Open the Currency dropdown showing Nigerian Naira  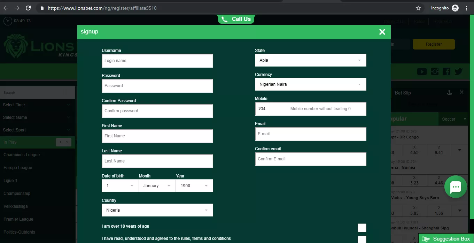310,84
